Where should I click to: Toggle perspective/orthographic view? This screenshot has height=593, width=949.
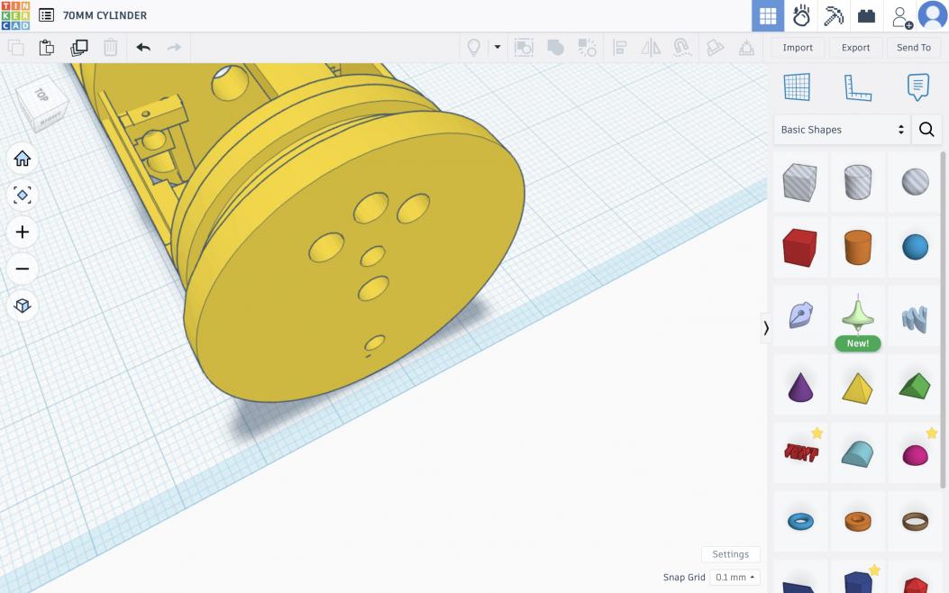pyautogui.click(x=23, y=306)
